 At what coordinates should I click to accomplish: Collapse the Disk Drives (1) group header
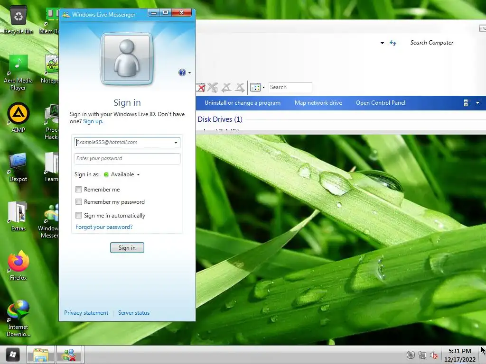pyautogui.click(x=220, y=119)
